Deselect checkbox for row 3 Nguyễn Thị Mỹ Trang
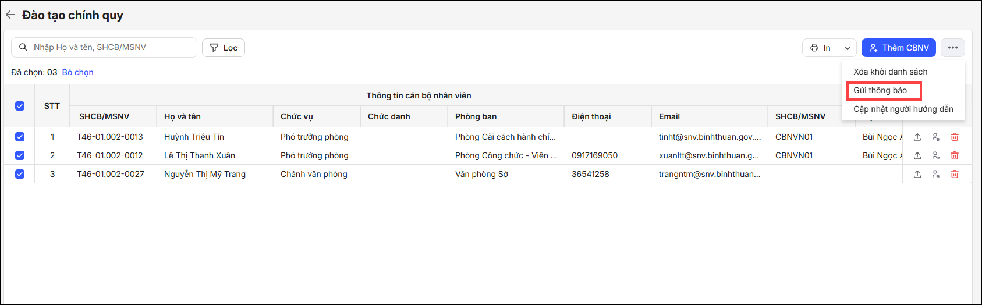The width and height of the screenshot is (982, 305). click(x=20, y=174)
